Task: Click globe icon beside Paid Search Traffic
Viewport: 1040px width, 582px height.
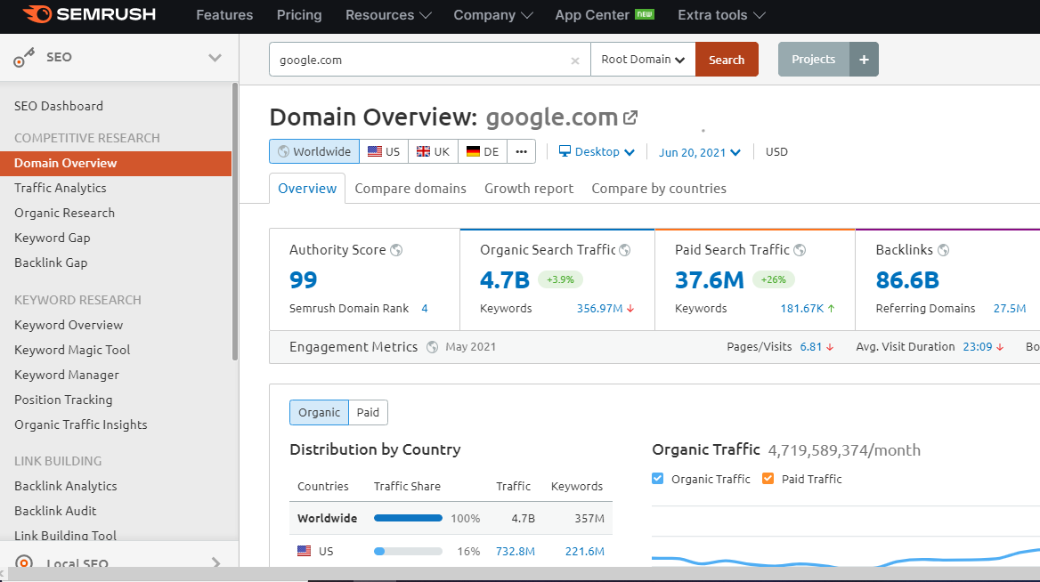Action: pyautogui.click(x=800, y=250)
